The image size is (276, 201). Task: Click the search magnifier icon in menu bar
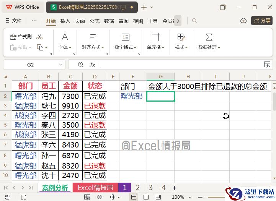(x=194, y=21)
